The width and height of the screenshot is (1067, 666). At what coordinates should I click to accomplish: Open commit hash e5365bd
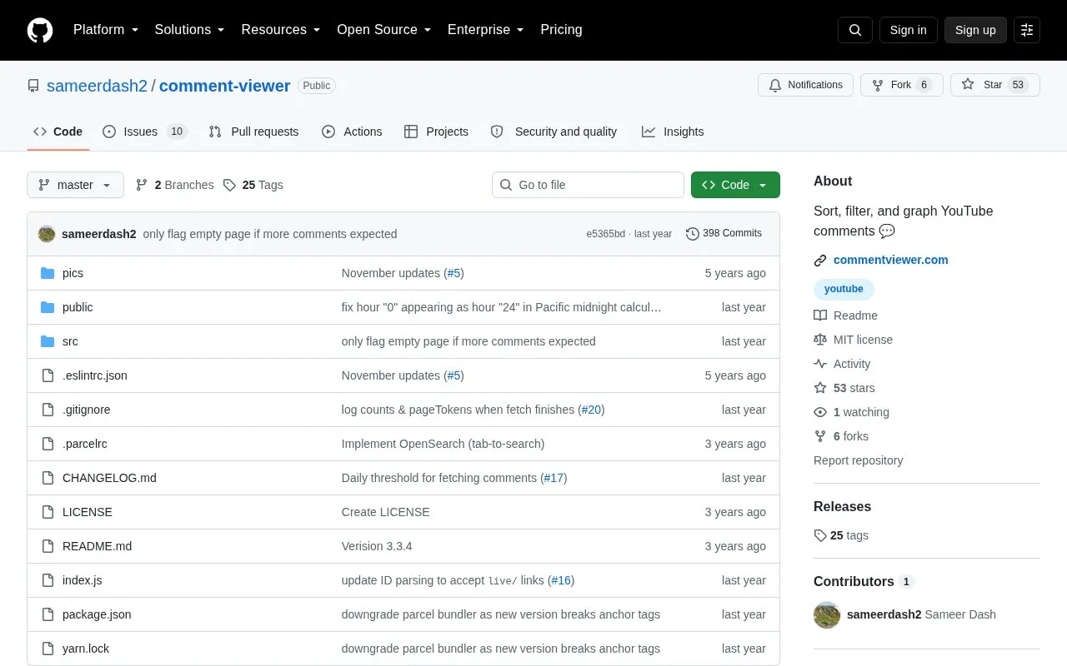pyautogui.click(x=605, y=234)
